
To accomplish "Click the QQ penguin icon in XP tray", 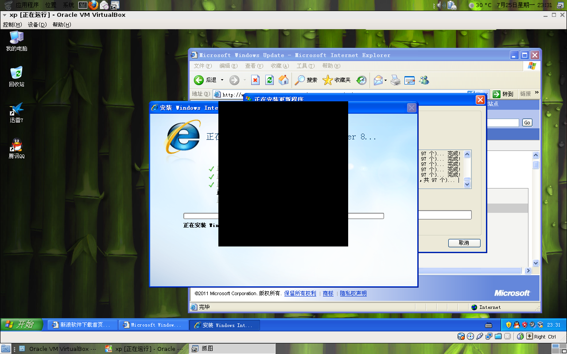I will pyautogui.click(x=517, y=325).
